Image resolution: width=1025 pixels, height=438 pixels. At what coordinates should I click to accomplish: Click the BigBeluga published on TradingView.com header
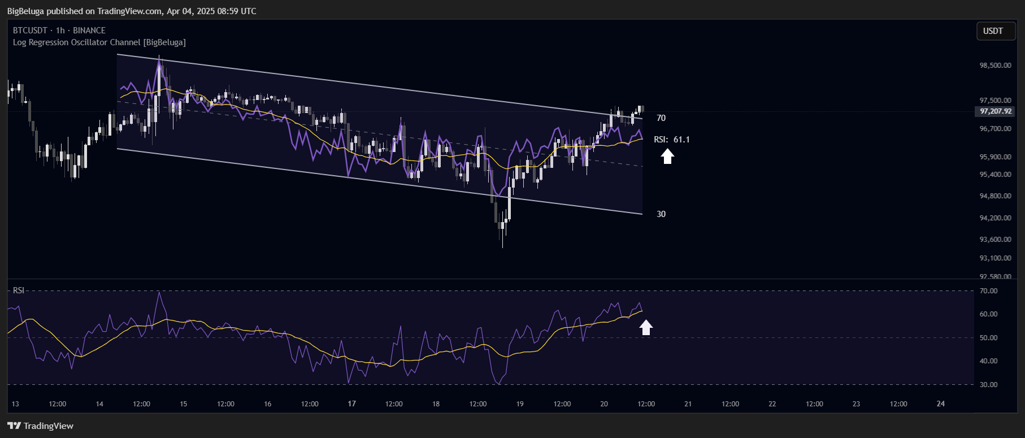tap(131, 11)
